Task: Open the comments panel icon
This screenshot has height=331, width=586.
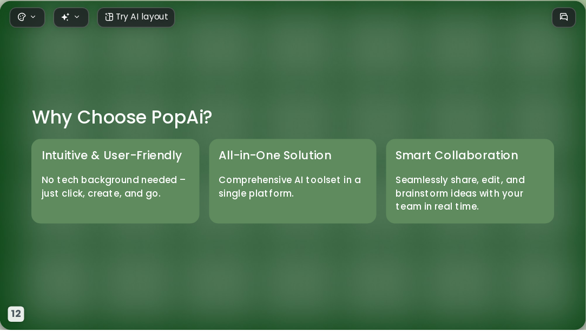Action: click(564, 17)
